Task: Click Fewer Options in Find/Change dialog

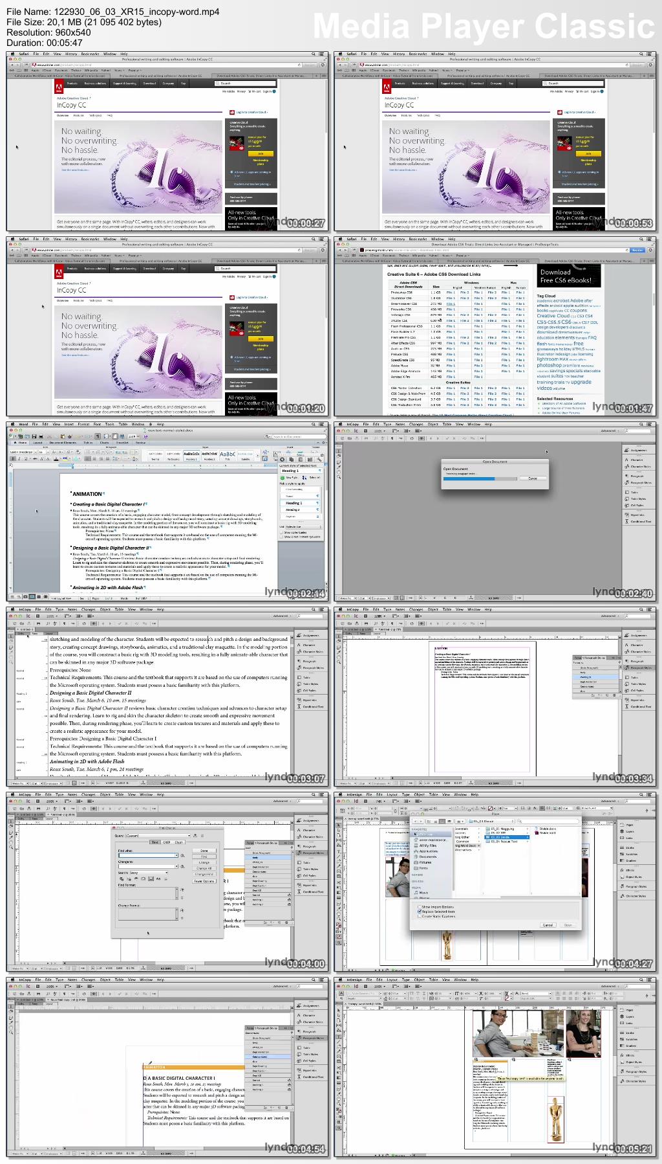Action: pos(204,881)
